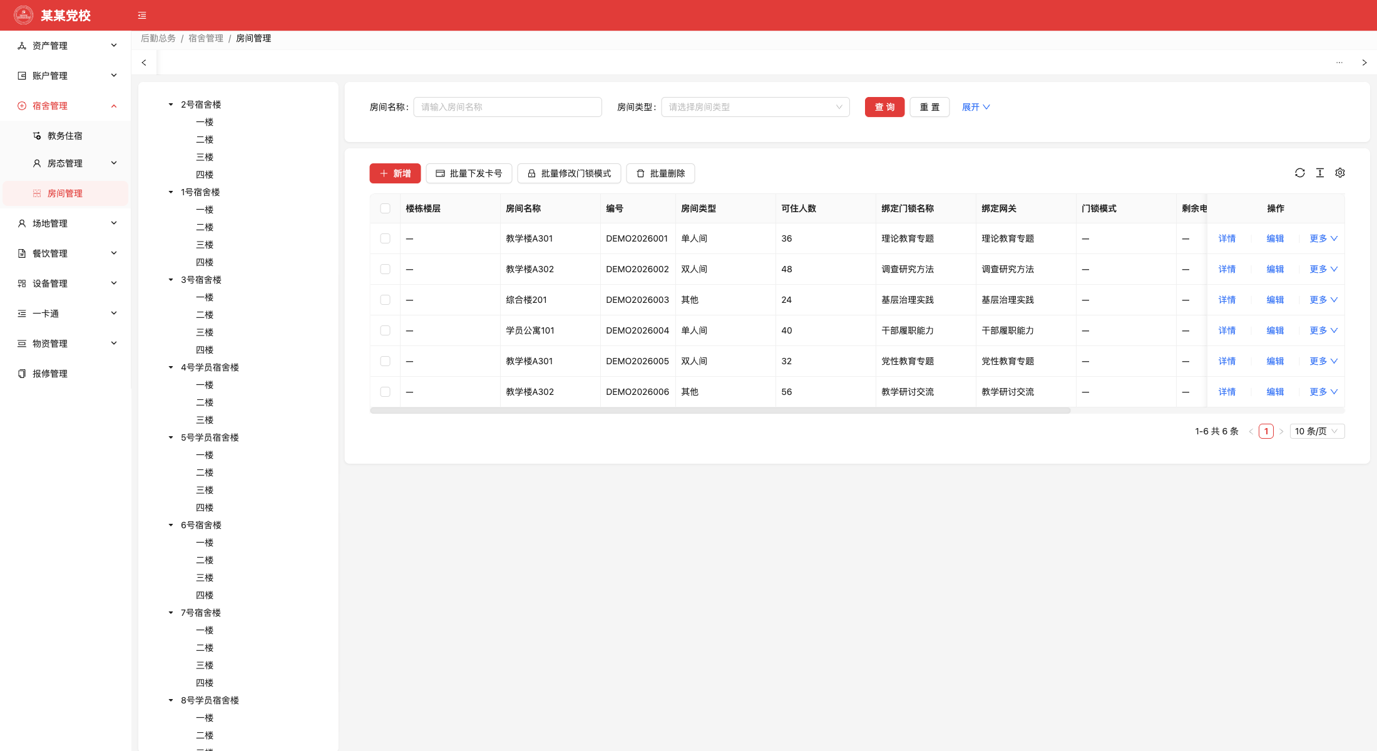
Task: Collapse sidebar using the menu fold icon
Action: click(x=142, y=16)
